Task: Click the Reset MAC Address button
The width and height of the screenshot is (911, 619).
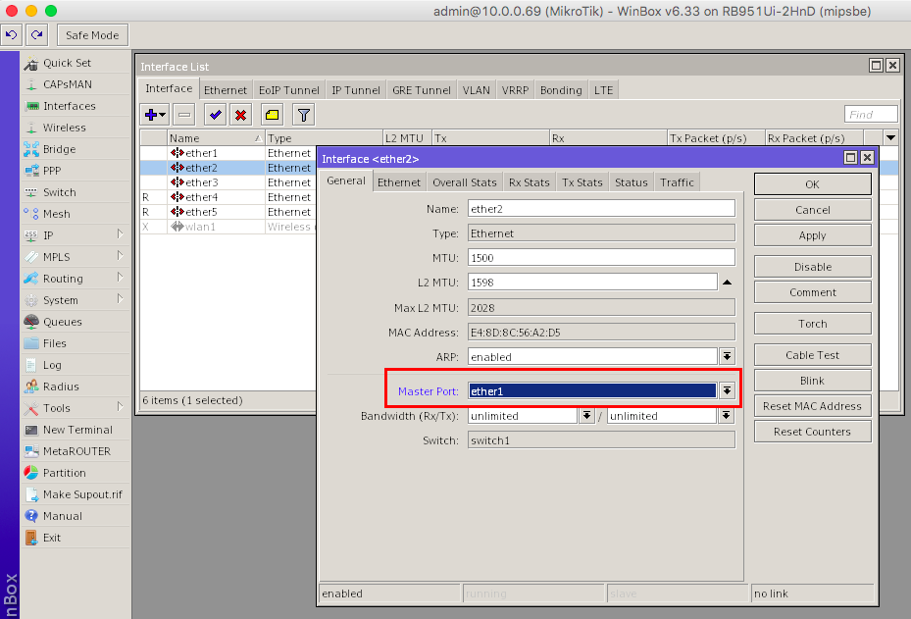Action: pos(812,406)
